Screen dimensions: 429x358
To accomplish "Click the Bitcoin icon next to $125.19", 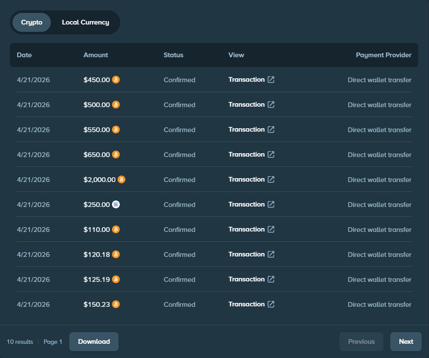I will [116, 279].
